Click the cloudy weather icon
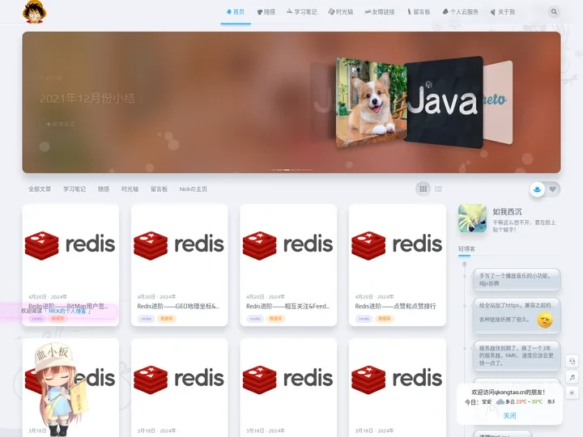The width and height of the screenshot is (583, 437). pos(500,401)
